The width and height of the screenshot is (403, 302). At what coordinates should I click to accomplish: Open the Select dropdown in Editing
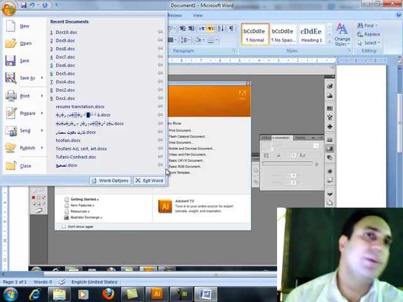click(369, 43)
